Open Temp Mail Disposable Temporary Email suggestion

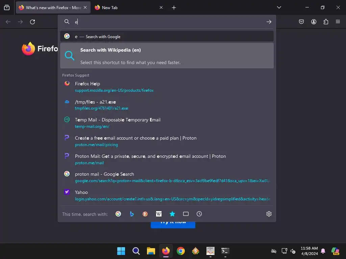click(x=167, y=123)
